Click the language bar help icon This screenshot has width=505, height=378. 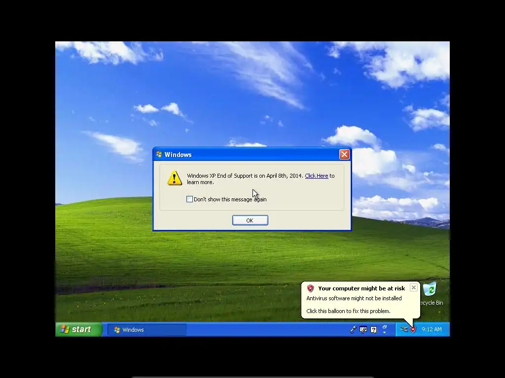point(374,330)
